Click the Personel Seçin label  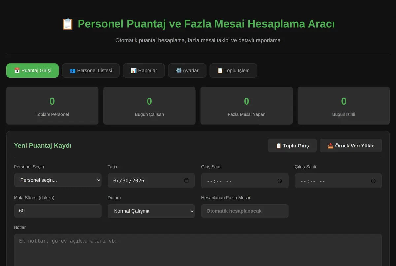click(x=29, y=167)
